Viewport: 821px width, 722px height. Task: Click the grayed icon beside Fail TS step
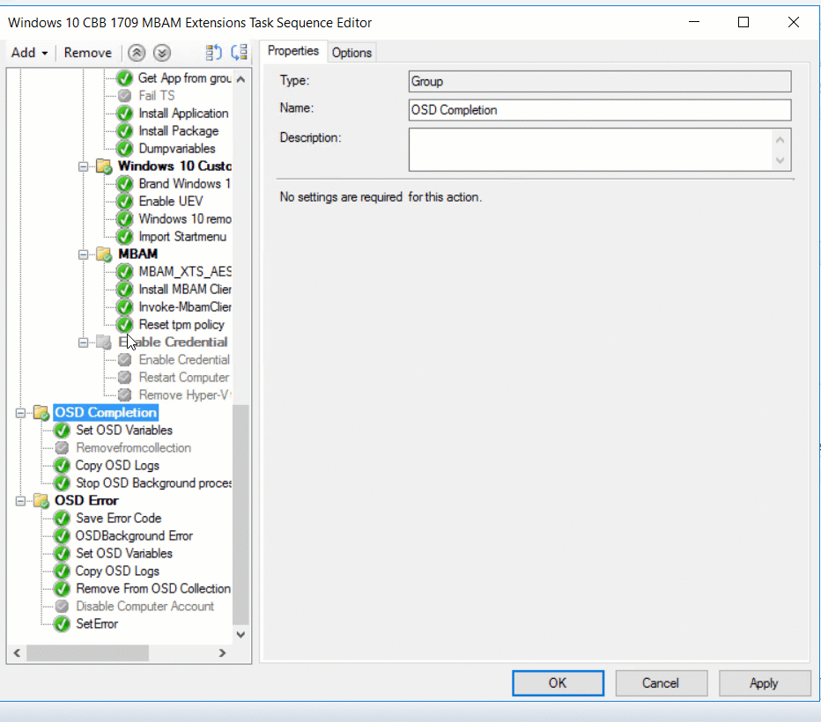coord(124,95)
